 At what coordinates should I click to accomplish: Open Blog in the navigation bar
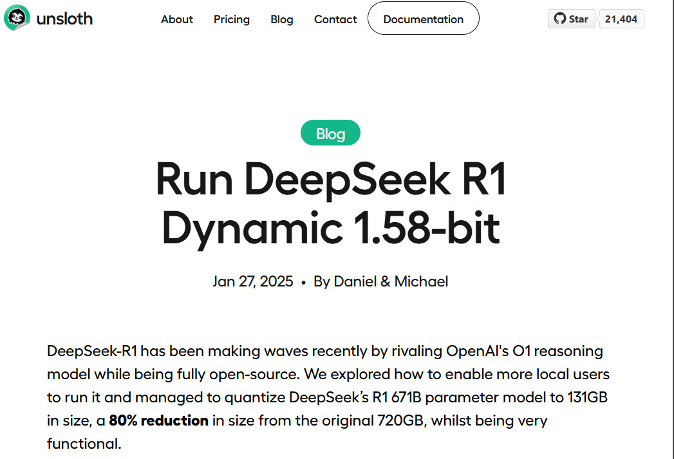282,19
